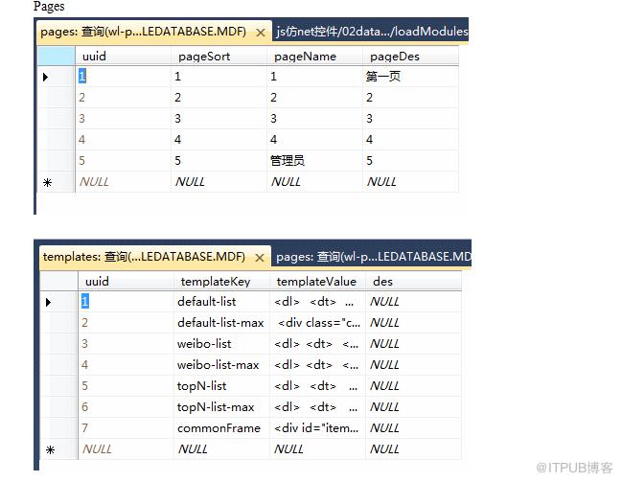
Task: Select pageSort 3 cell in pages grid
Action: click(x=219, y=119)
